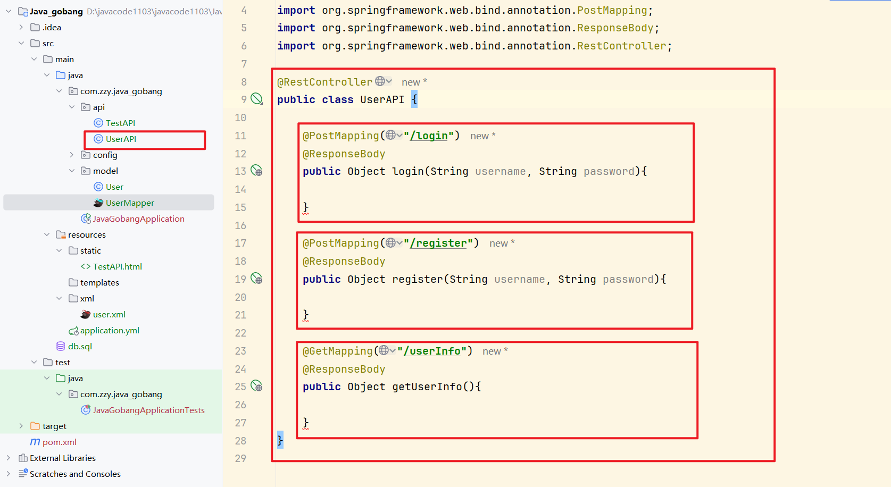This screenshot has width=891, height=487.
Task: Open JavaGobangApplication main class
Action: [139, 219]
